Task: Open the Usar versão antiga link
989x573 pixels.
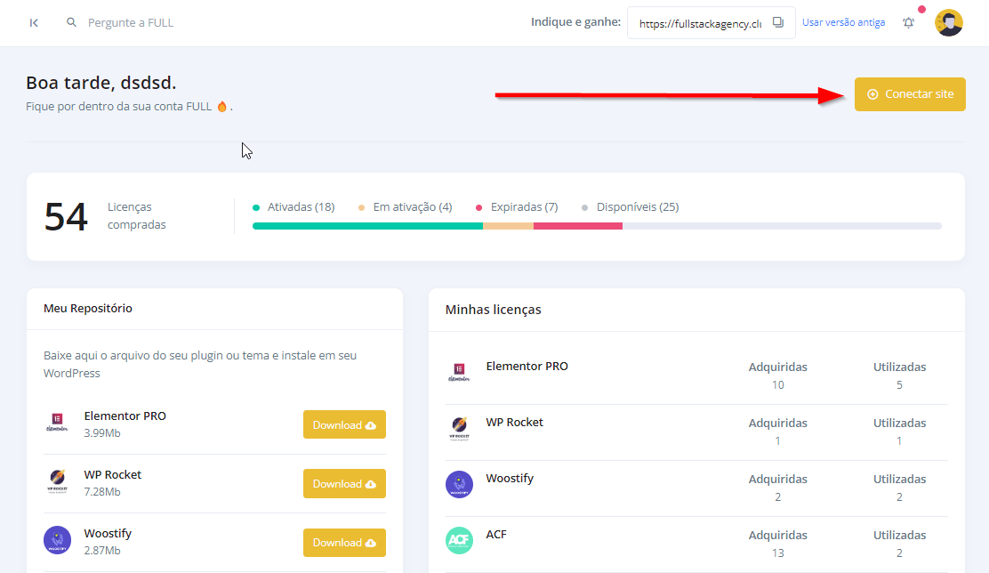Action: 843,22
